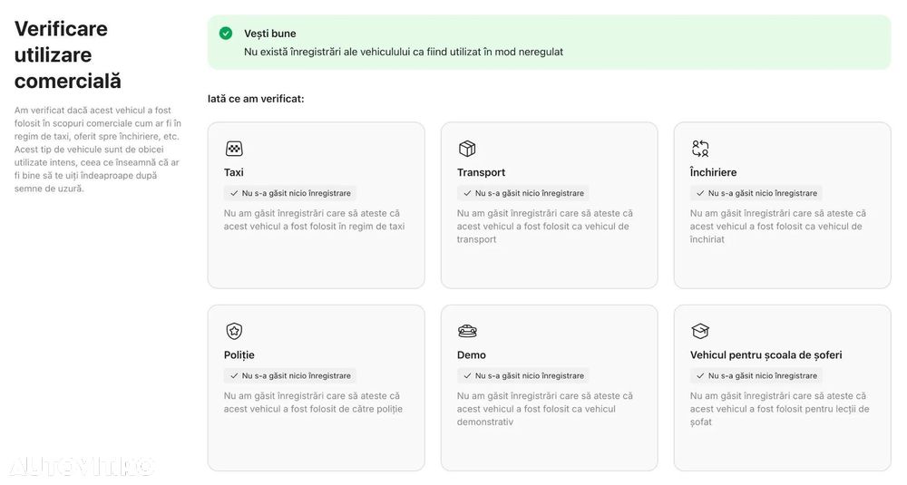Image resolution: width=907 pixels, height=485 pixels.
Task: Select the Taxi card heading
Action: tap(234, 172)
